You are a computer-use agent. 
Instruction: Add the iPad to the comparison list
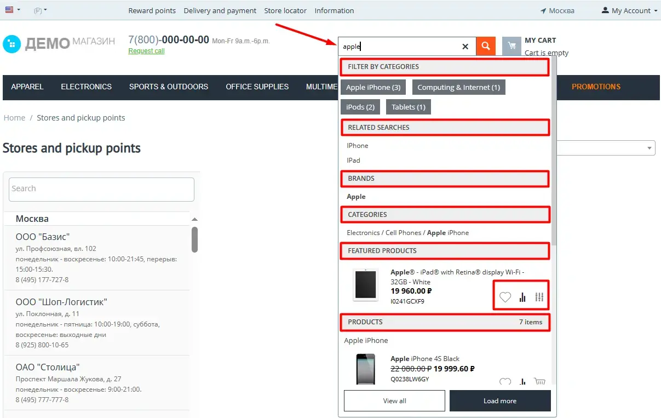(522, 297)
